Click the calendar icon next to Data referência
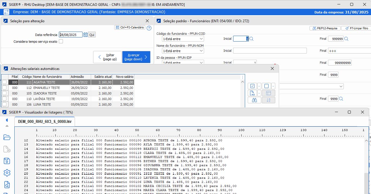Screen dimensions: 371x194 pyautogui.click(x=86, y=35)
